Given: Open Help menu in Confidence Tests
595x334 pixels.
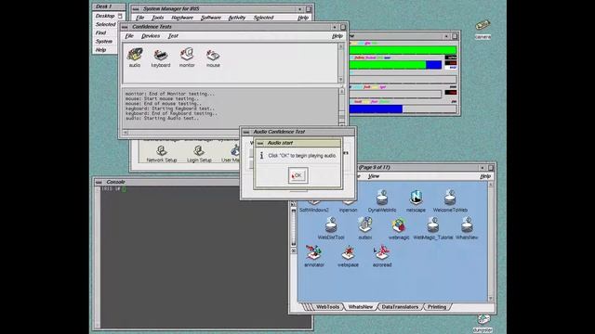Looking at the screenshot, I should point(337,36).
